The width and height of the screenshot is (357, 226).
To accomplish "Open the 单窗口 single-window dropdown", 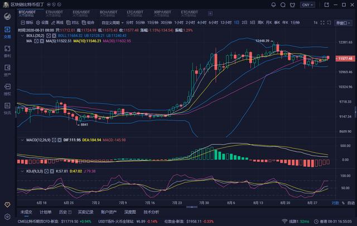I will [x=343, y=23].
